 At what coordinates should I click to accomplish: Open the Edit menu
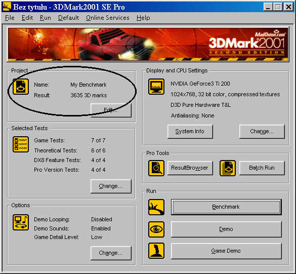[27, 18]
